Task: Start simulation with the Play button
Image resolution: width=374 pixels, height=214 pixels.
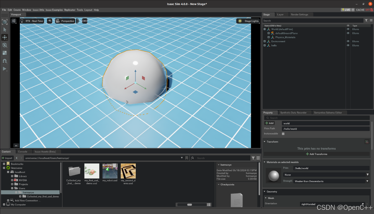Action: pyautogui.click(x=5, y=69)
